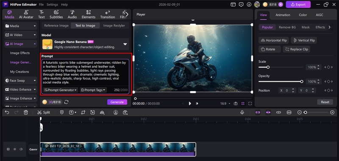Toggle Opacity keyframe diamond
Viewport: 339px width, 161px height.
[328, 81]
